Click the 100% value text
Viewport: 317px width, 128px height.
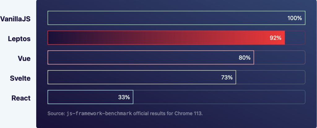295,18
